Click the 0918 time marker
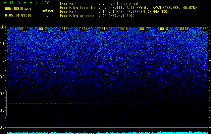The width and height of the screenshot is (211, 134). point(164,29)
